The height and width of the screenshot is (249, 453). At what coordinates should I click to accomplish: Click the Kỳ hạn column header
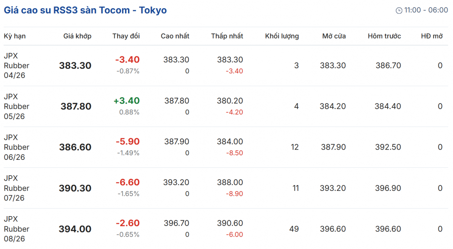[x=15, y=36]
